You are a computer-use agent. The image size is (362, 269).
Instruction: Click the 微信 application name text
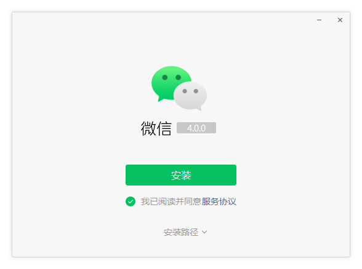[x=156, y=128]
